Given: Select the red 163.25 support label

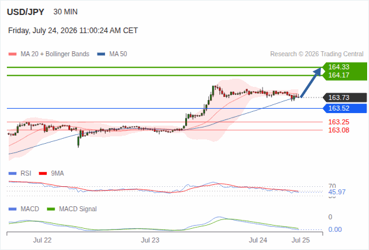Looking at the screenshot, I should pos(338,122).
